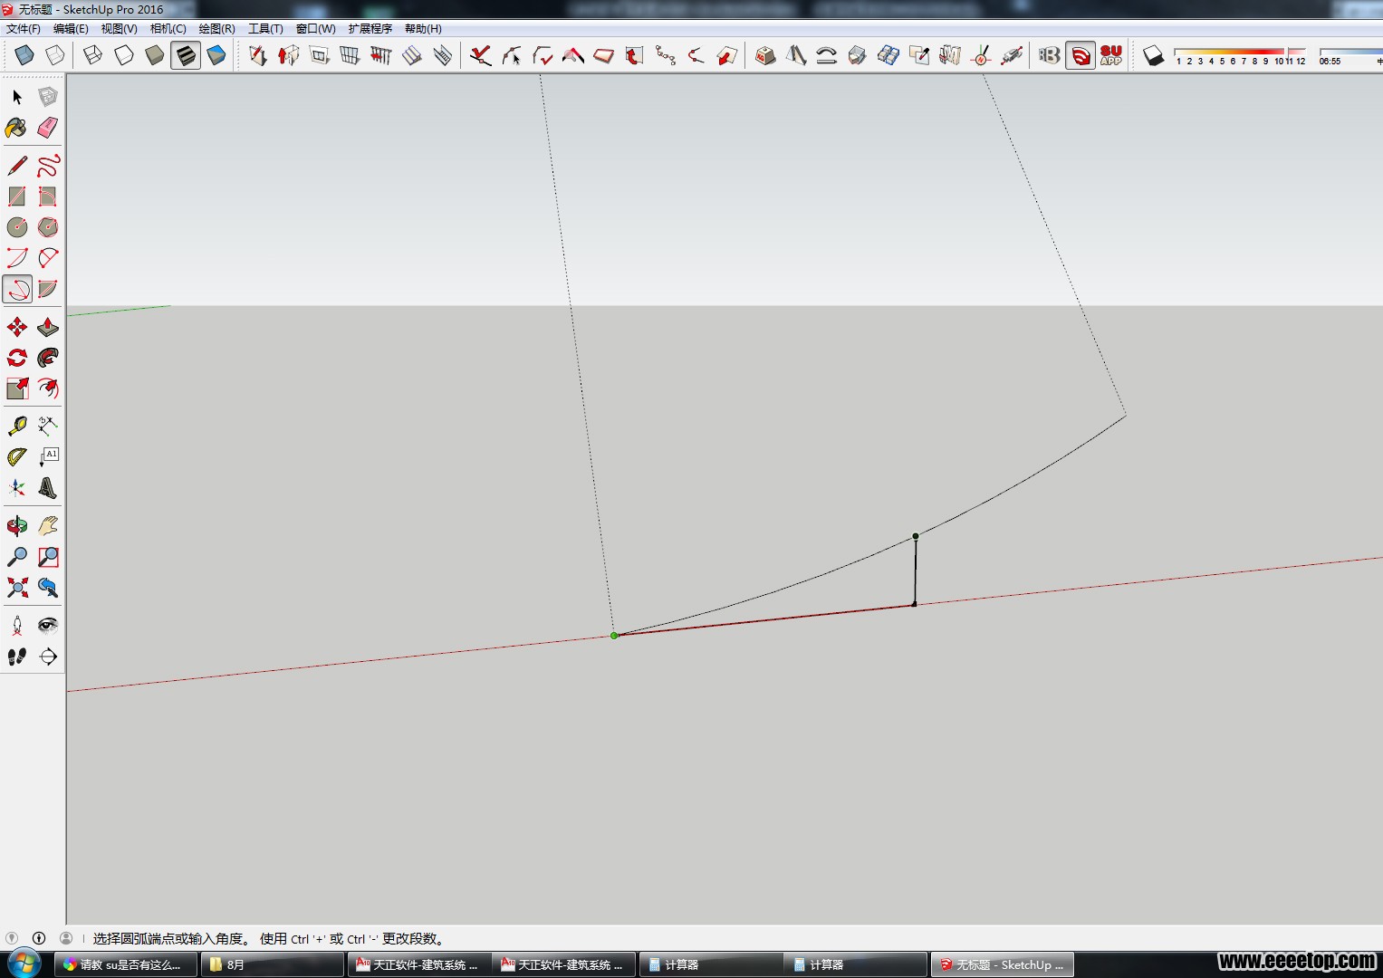Image resolution: width=1383 pixels, height=978 pixels.
Task: Choose the Scale tool
Action: (17, 388)
